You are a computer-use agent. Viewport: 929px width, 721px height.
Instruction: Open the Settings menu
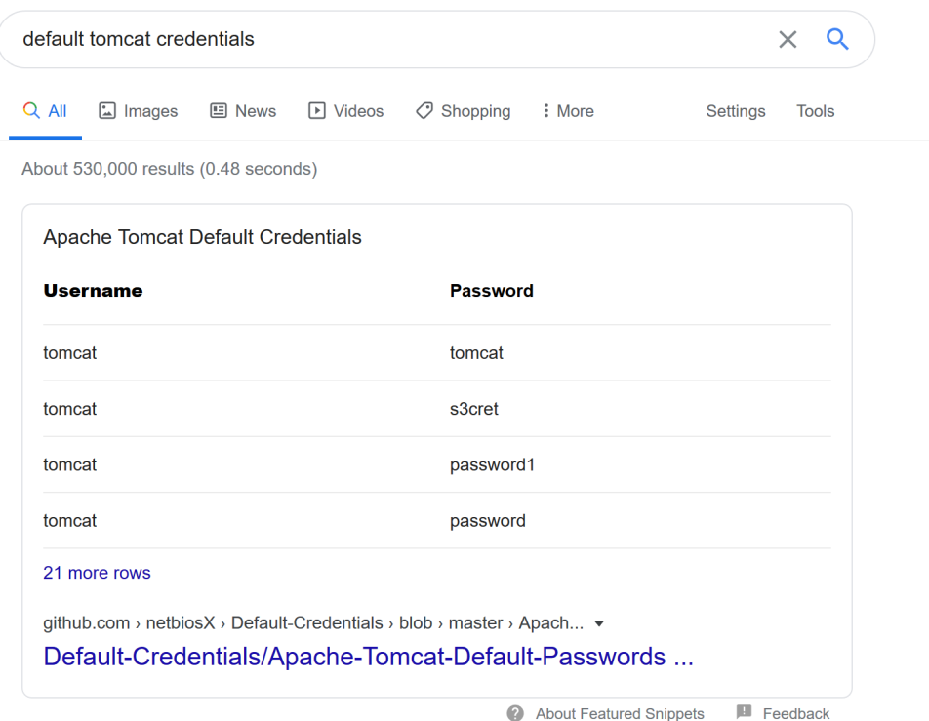(735, 111)
